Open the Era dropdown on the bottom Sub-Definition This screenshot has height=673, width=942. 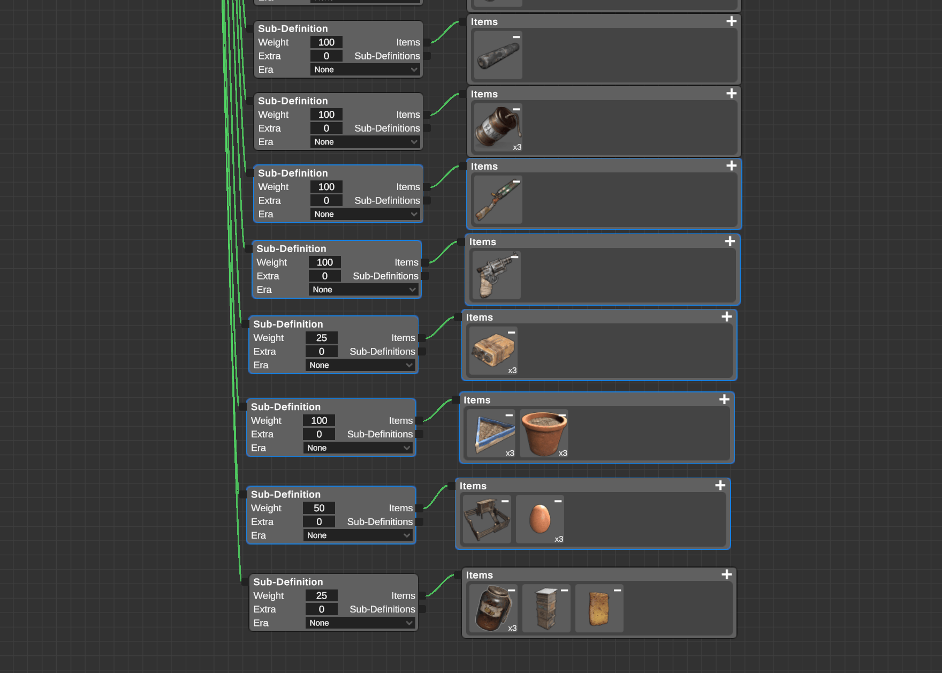click(360, 622)
